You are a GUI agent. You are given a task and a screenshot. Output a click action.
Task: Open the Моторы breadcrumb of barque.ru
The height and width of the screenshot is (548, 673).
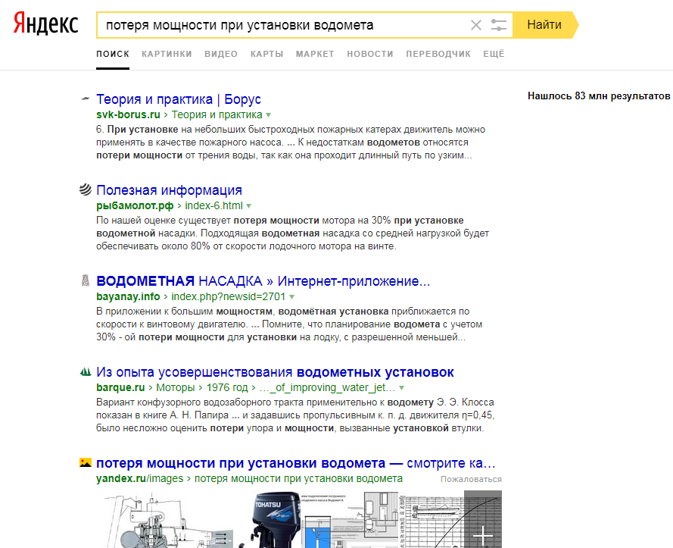[x=175, y=387]
